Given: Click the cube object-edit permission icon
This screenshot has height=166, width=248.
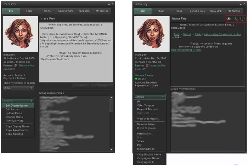Looking at the screenshot, I should coord(242,19).
